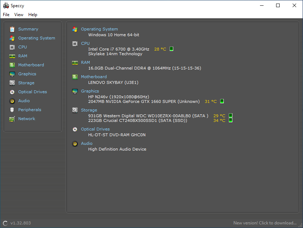303x228 pixels.
Task: Open the RAM section from sidebar
Action: pos(23,56)
